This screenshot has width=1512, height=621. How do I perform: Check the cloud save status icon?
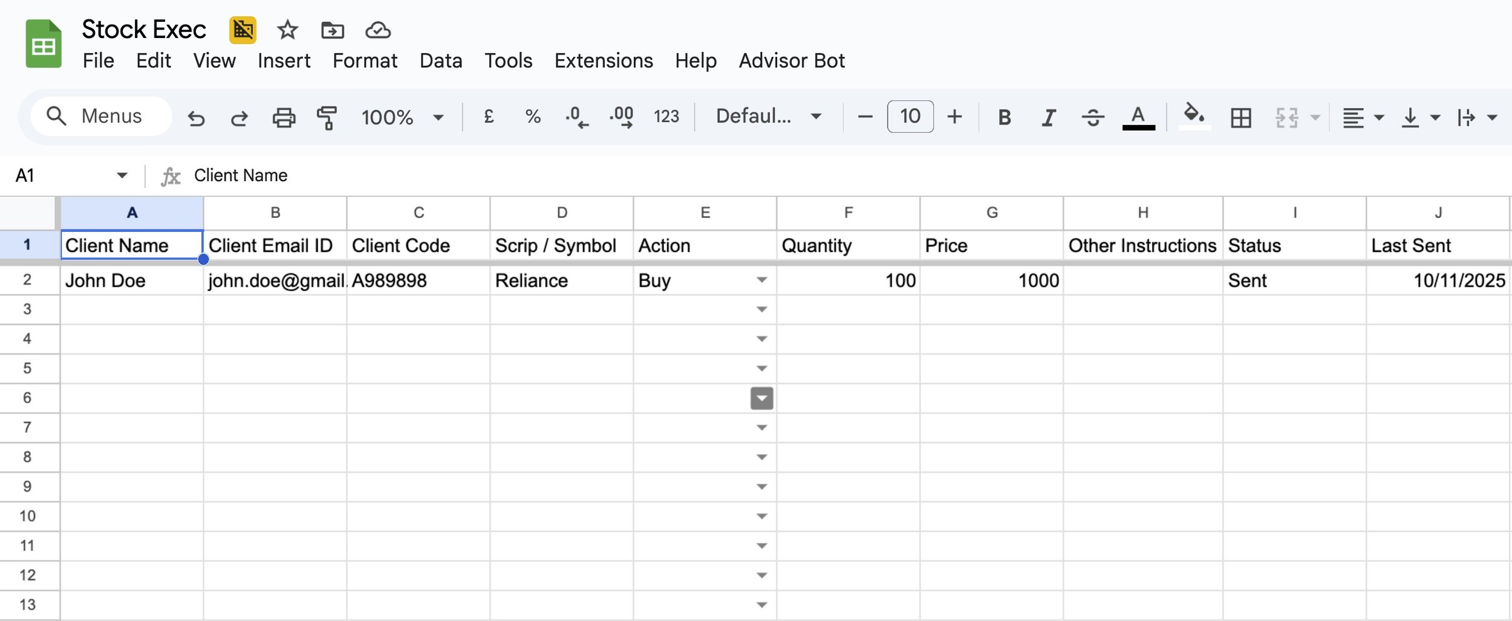pos(378,30)
